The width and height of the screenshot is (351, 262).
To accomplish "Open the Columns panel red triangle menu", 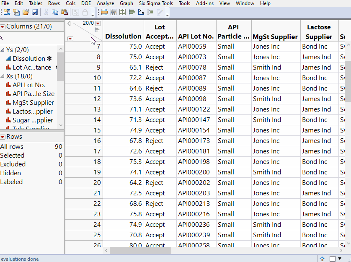I will pyautogui.click(x=3, y=26).
